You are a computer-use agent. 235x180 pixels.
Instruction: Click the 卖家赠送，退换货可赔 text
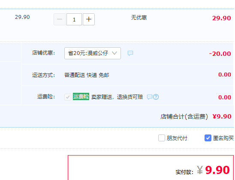click(117, 97)
